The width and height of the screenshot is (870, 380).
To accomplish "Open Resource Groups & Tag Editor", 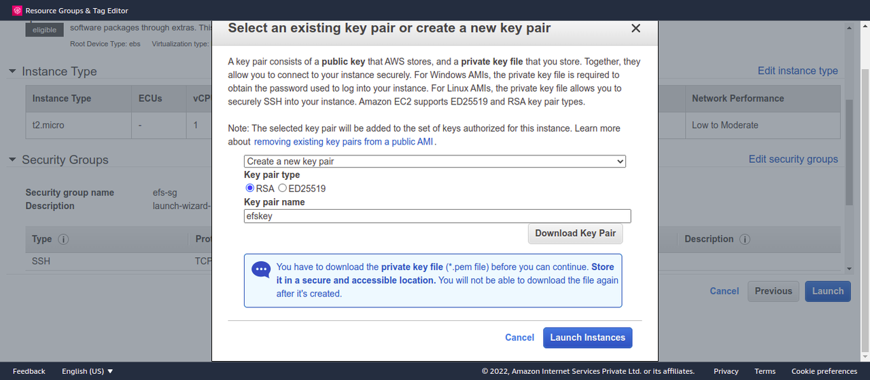I will point(77,10).
